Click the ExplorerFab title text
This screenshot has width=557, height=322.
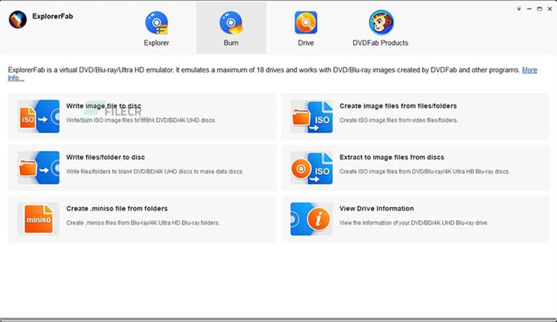point(53,17)
